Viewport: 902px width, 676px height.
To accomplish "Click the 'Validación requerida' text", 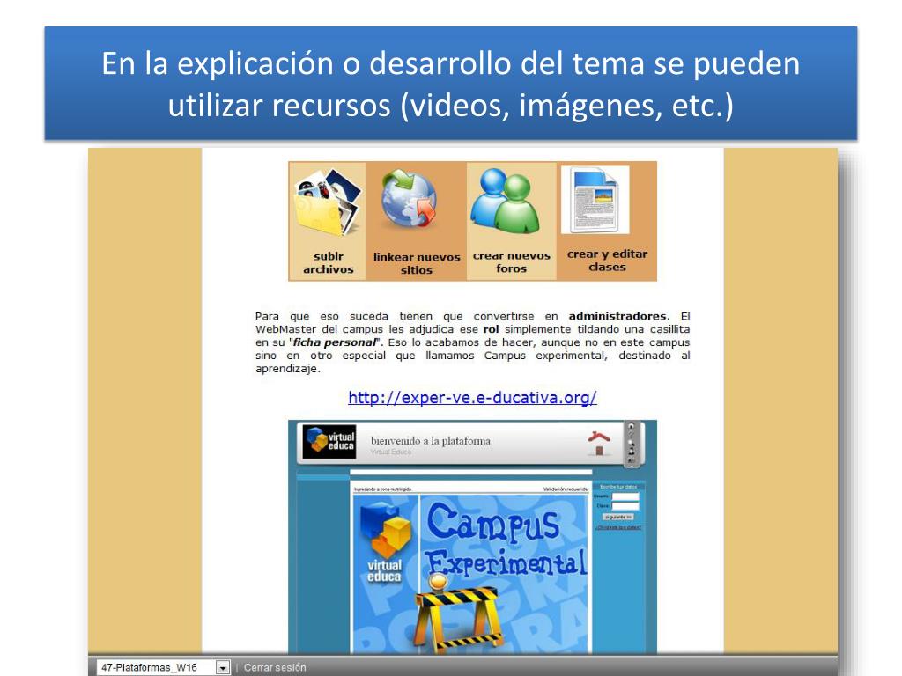I will (x=565, y=489).
